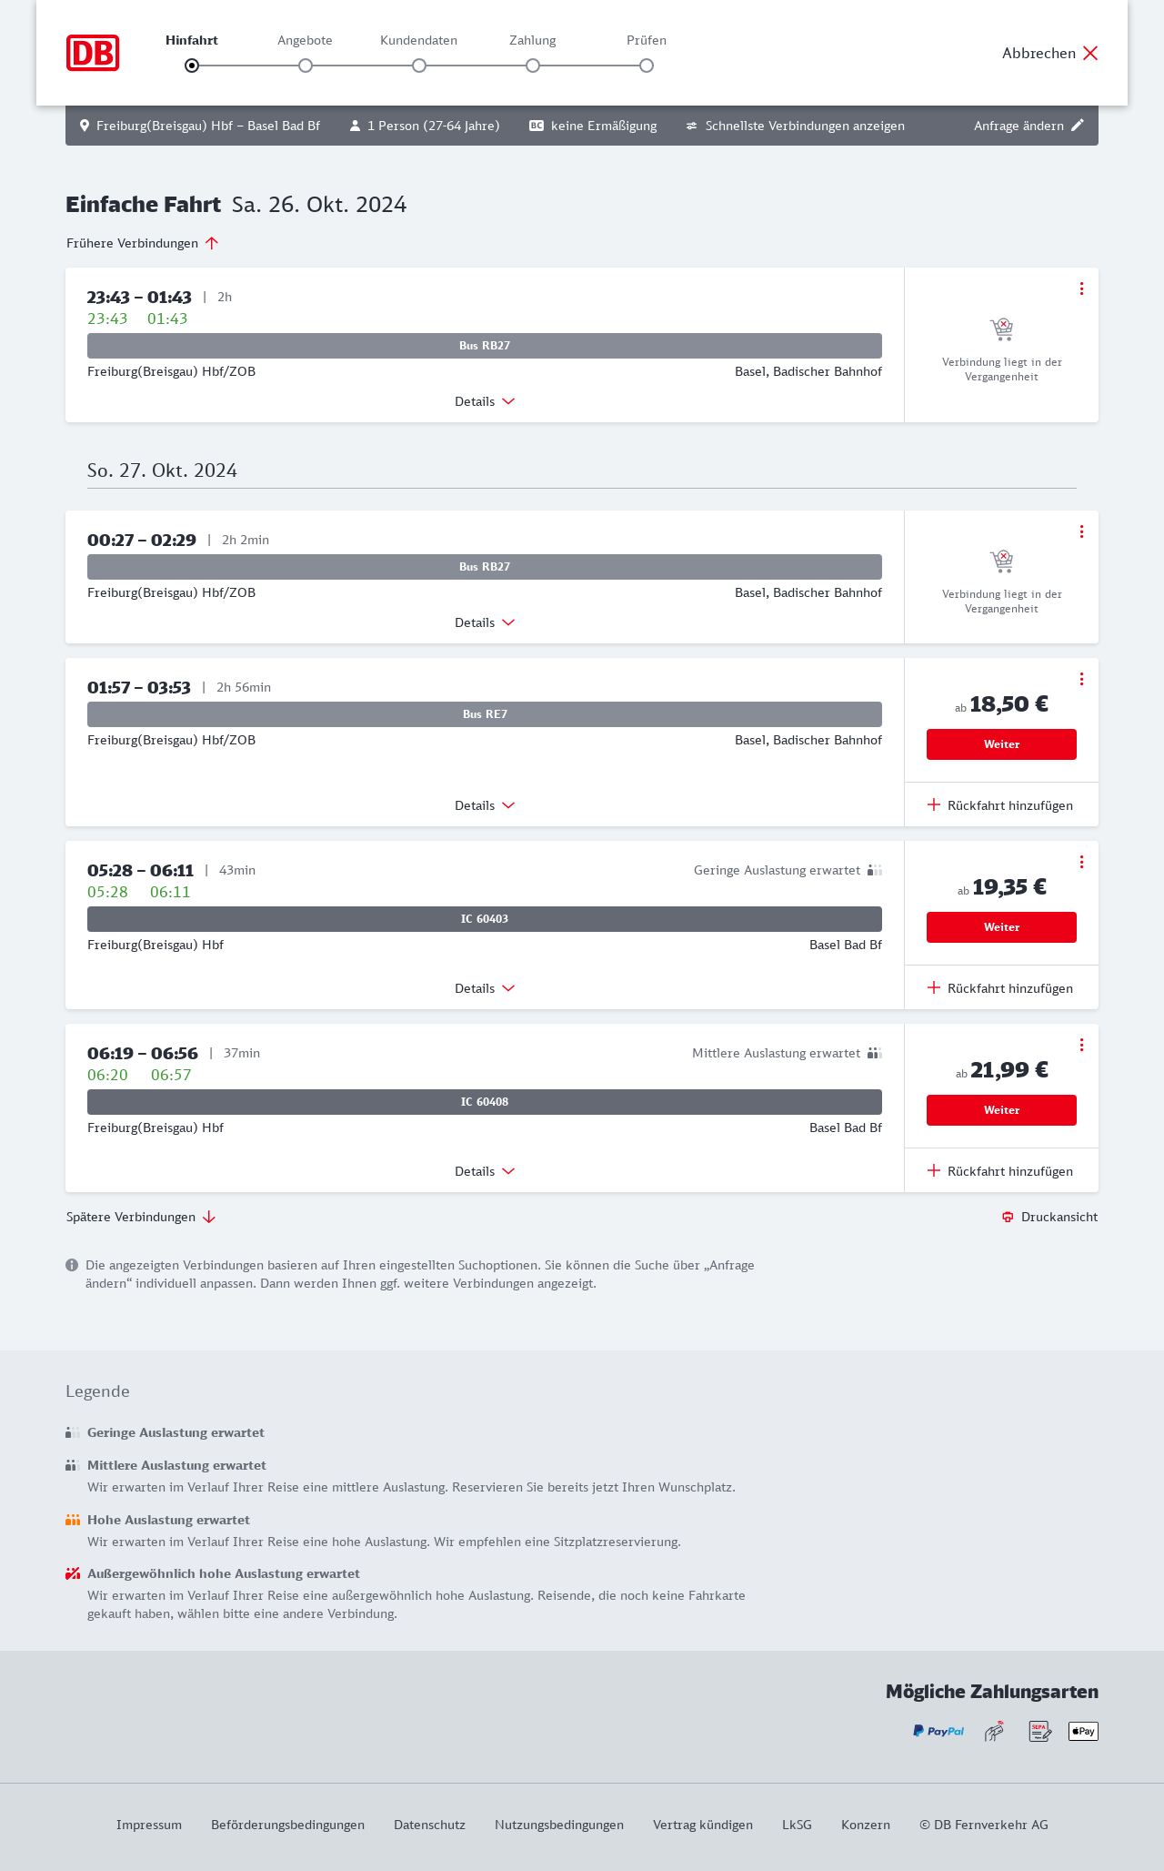The height and width of the screenshot is (1871, 1164).
Task: Load later connections via Spätere Verbindungen
Action: 141,1218
